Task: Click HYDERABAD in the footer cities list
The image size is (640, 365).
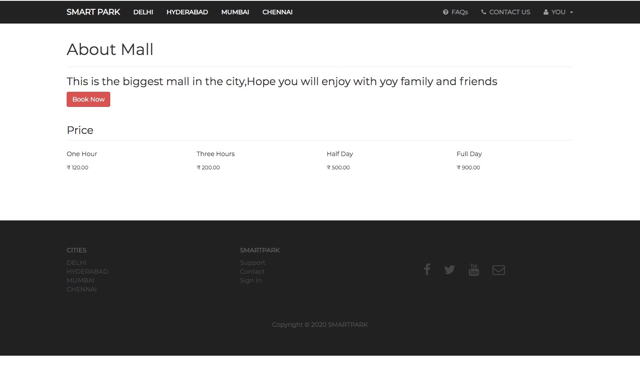Action: [x=87, y=271]
